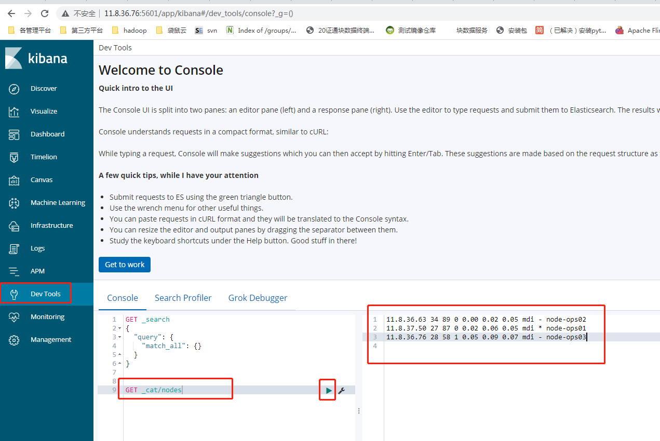
Task: Click the Dev Tools breadcrumb
Action: coord(115,48)
